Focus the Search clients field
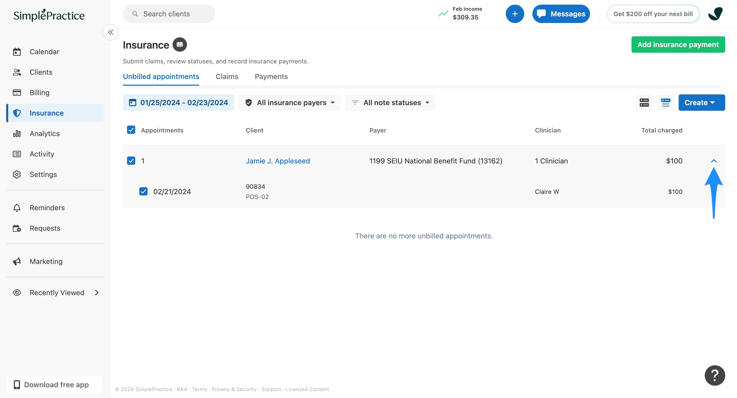 pos(169,14)
